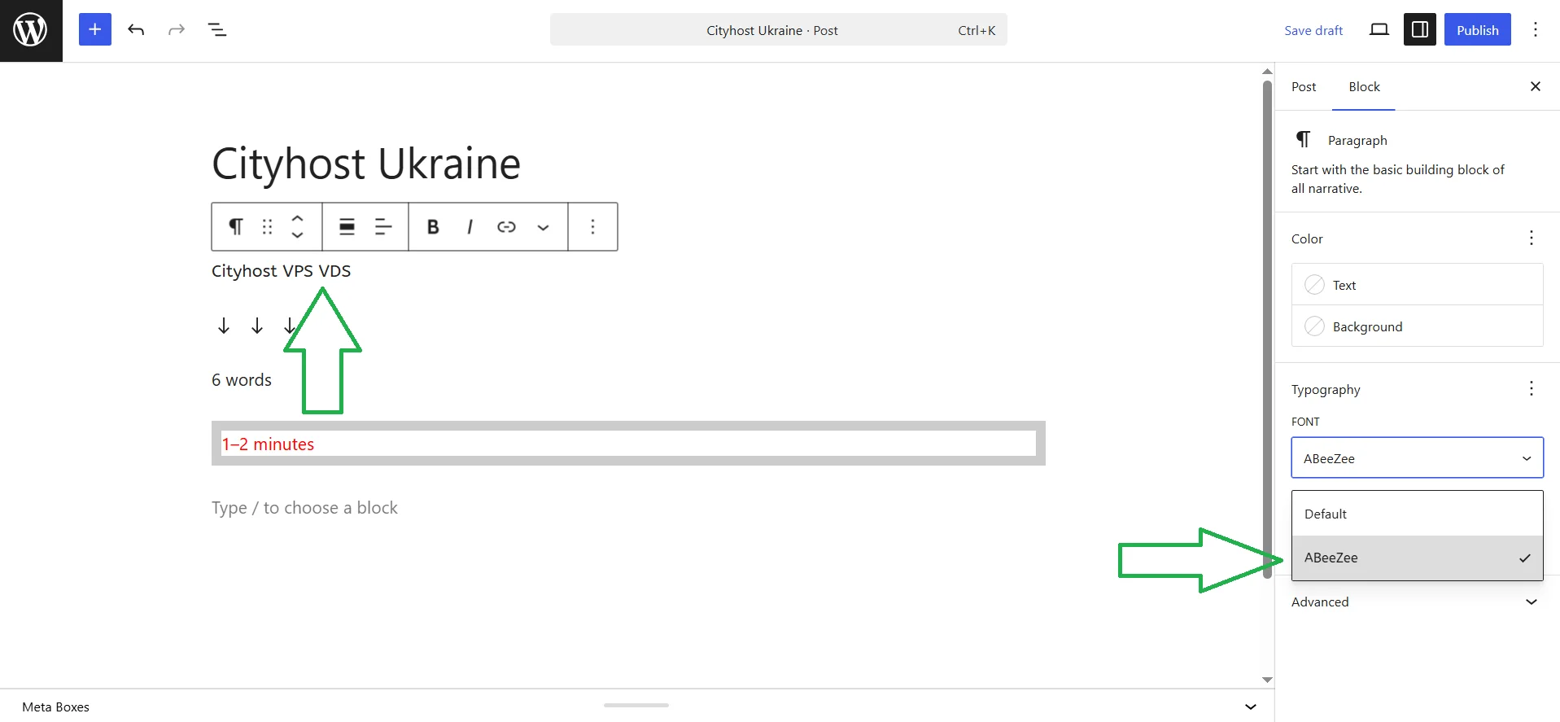Switch to the Block tab
This screenshot has height=722, width=1560.
click(1364, 86)
